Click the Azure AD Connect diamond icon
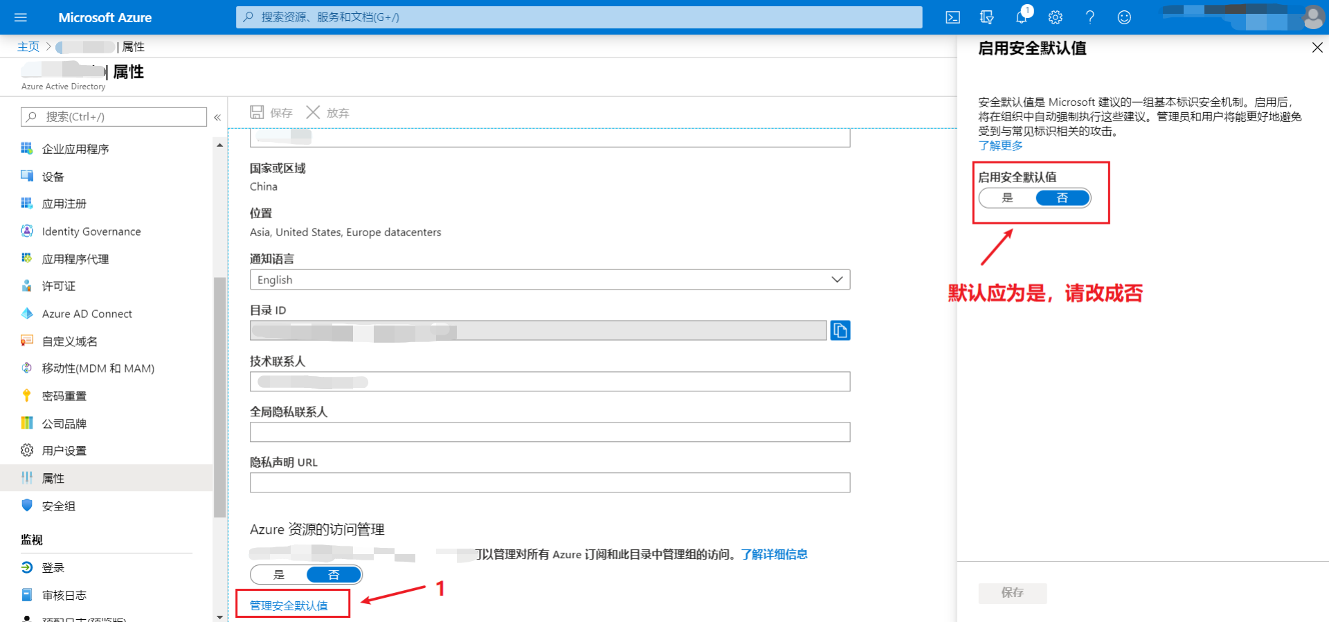1329x622 pixels. [x=27, y=313]
